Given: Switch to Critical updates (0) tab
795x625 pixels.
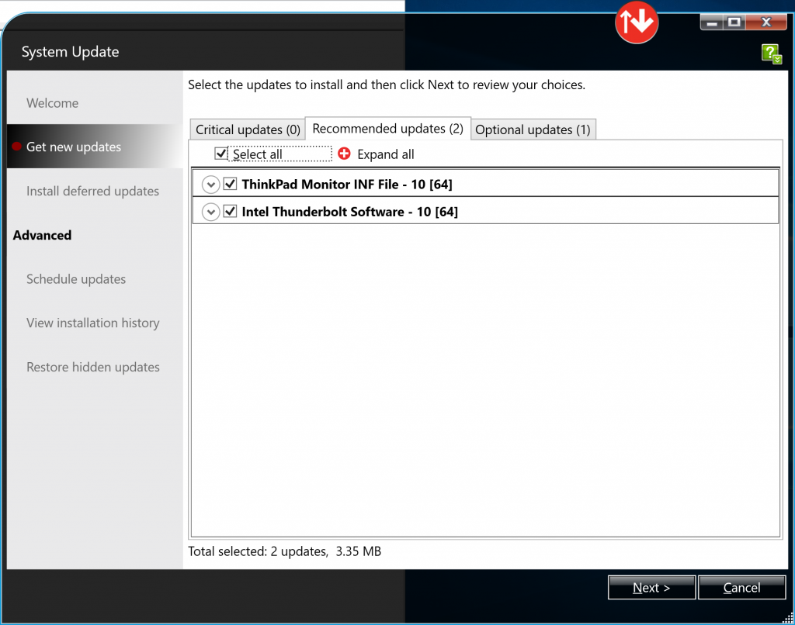Looking at the screenshot, I should point(248,129).
